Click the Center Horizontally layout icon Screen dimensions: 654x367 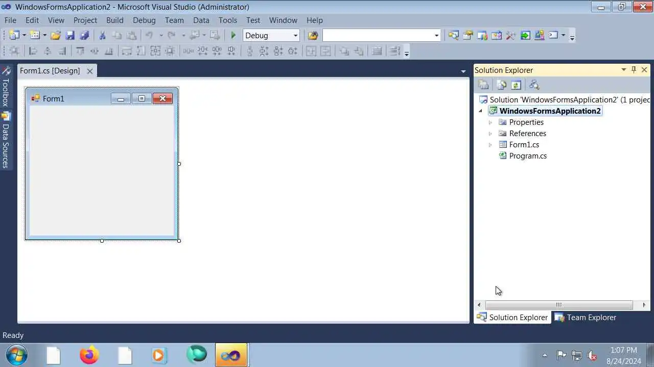(311, 51)
